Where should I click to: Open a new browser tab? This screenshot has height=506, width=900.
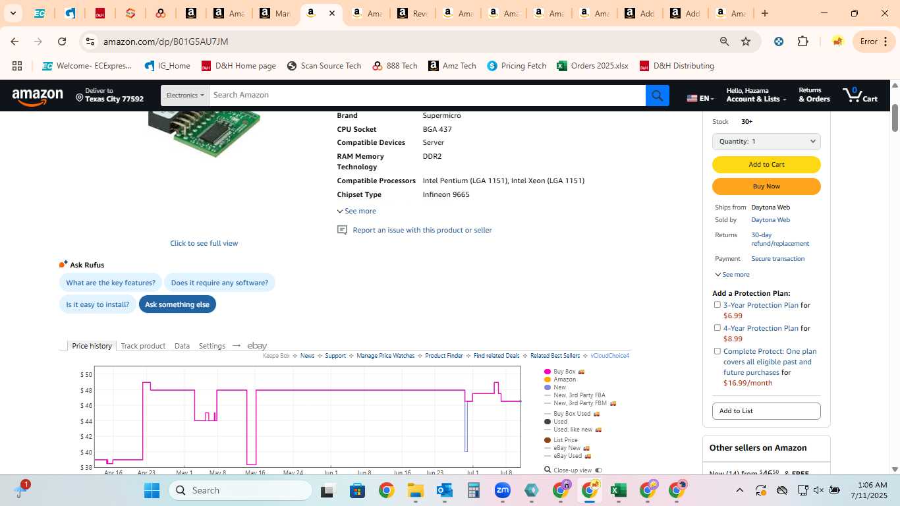(764, 13)
